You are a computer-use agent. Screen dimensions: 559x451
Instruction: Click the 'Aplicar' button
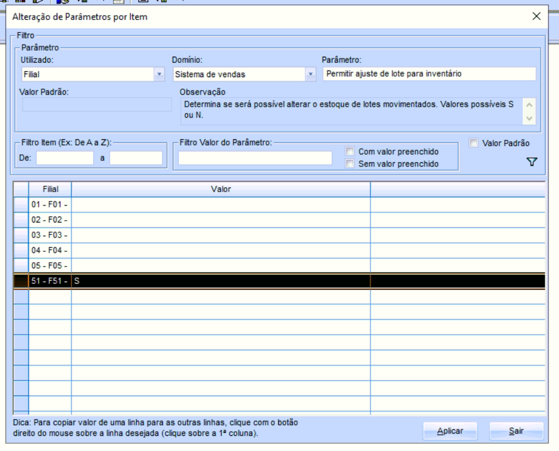point(449,432)
